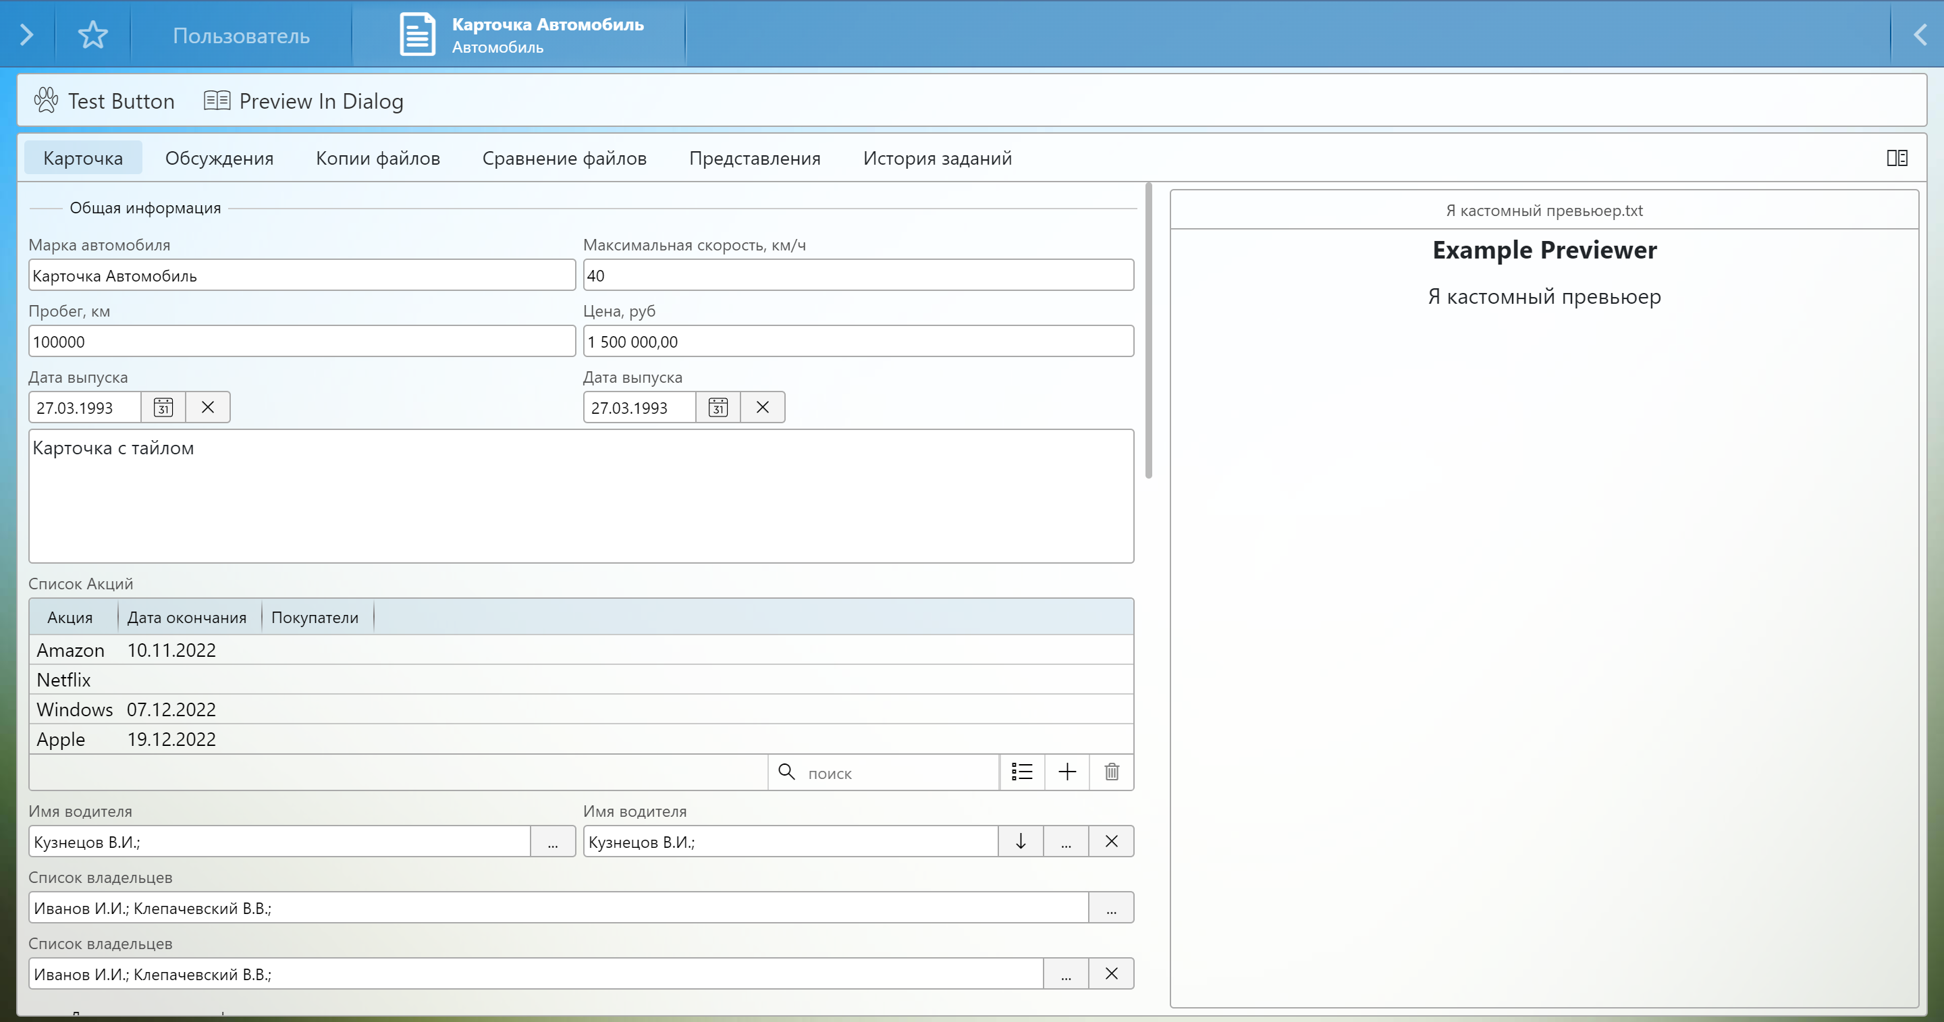Screen dimensions: 1944x1022
Task: Click the favorites star icon
Action: [x=93, y=34]
